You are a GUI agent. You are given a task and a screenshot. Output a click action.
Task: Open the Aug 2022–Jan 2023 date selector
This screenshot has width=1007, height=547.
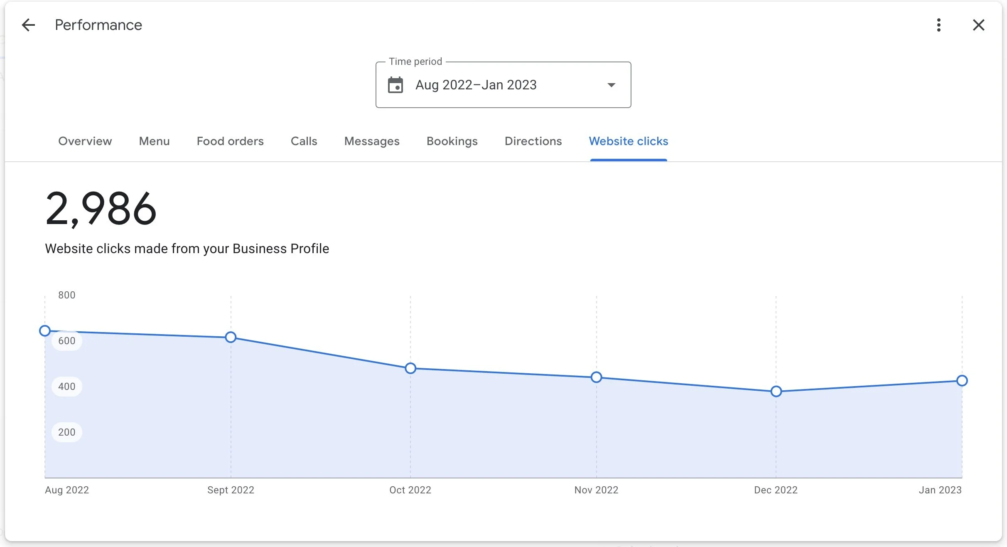[476, 85]
